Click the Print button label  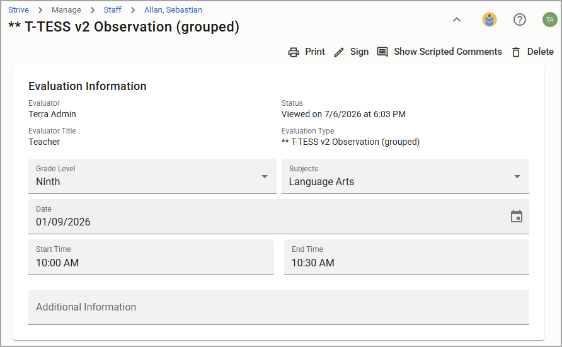click(314, 52)
